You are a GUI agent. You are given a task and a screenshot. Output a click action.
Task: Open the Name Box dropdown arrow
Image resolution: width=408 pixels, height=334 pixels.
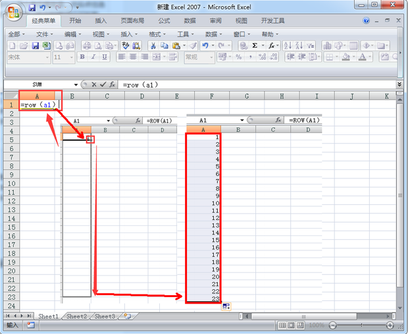(76, 85)
